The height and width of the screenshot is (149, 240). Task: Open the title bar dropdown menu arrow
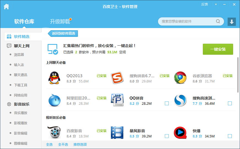coord(216,4)
